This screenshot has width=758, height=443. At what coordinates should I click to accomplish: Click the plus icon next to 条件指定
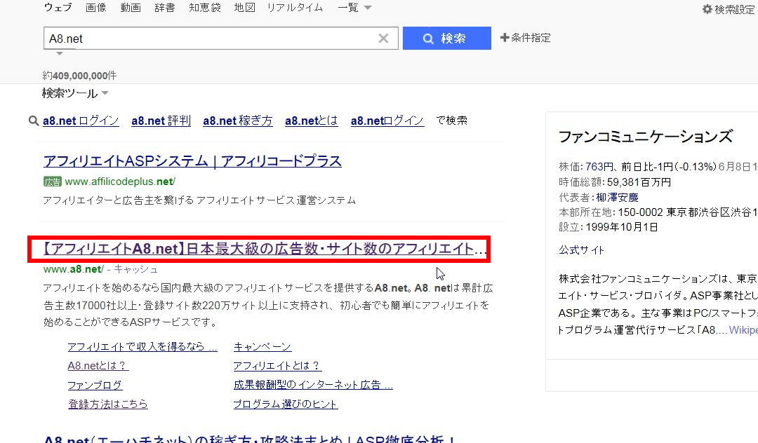[504, 38]
